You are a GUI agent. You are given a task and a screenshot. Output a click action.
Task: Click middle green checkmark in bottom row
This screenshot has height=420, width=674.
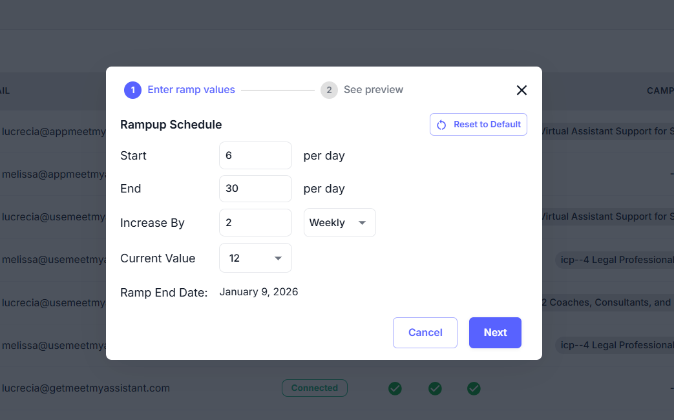tap(435, 388)
